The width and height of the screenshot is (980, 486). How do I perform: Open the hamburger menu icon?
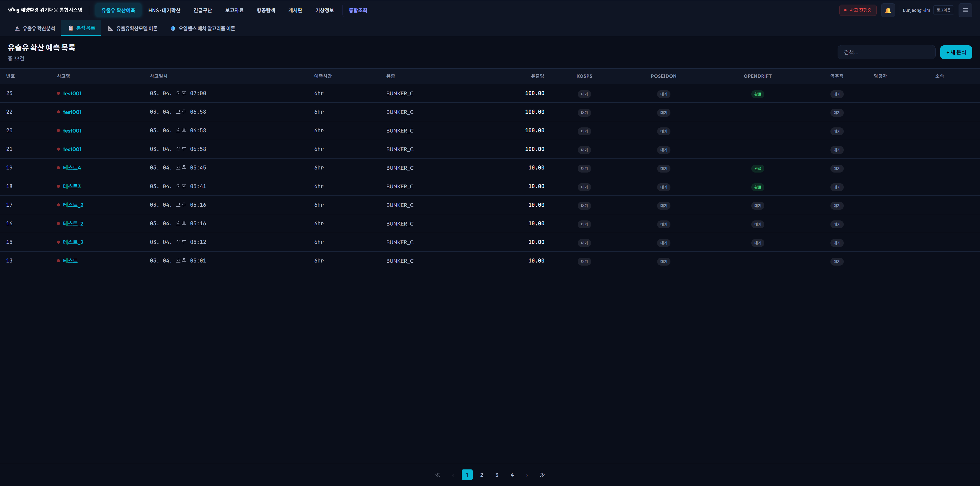(965, 10)
